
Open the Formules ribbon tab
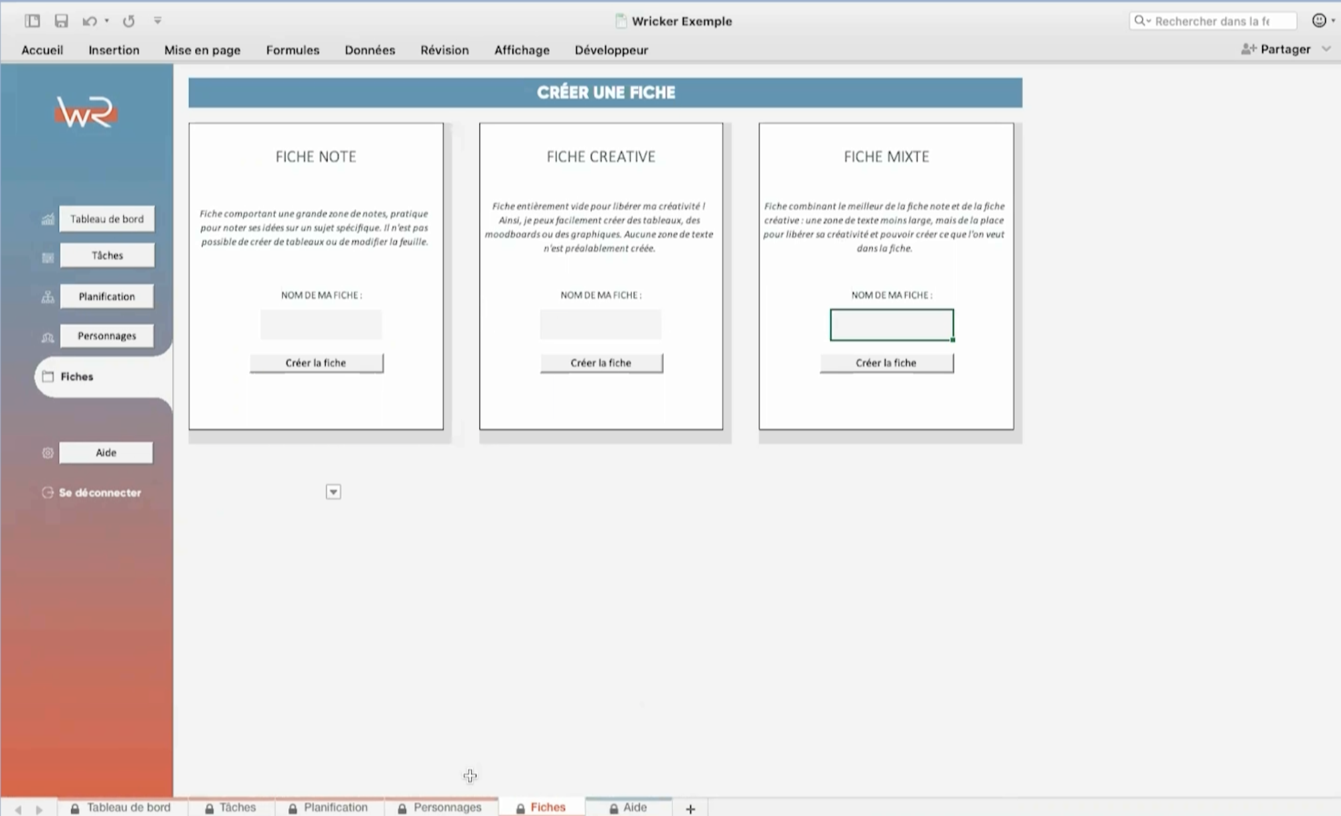point(292,50)
